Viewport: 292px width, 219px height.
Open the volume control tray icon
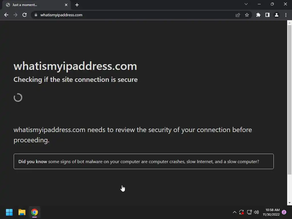click(x=256, y=212)
